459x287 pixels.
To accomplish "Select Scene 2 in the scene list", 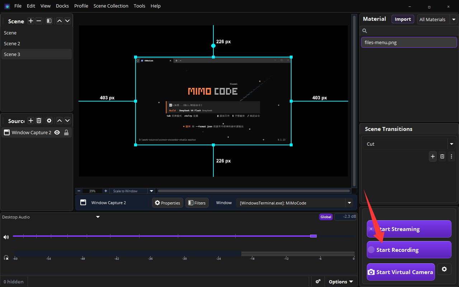I will [x=37, y=43].
